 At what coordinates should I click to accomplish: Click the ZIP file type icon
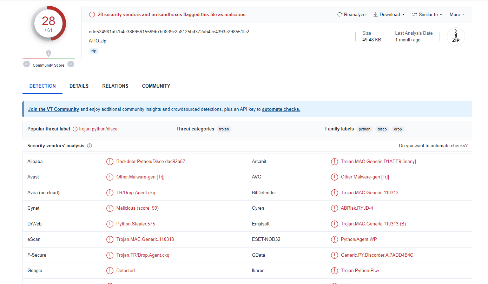(x=456, y=36)
